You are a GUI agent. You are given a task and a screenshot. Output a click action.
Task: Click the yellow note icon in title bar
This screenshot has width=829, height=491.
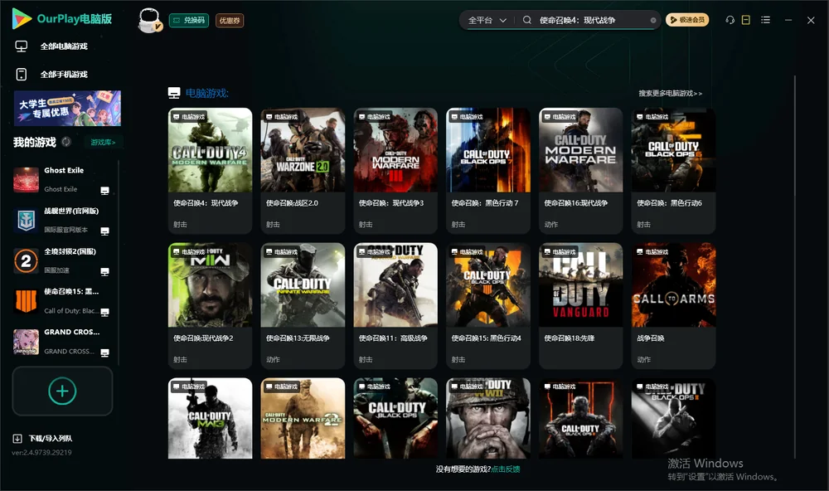746,20
